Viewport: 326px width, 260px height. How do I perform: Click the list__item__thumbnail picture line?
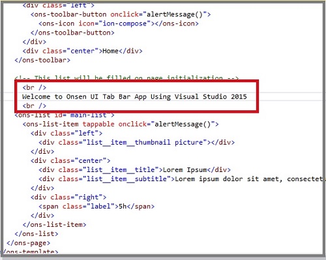pyautogui.click(x=137, y=143)
